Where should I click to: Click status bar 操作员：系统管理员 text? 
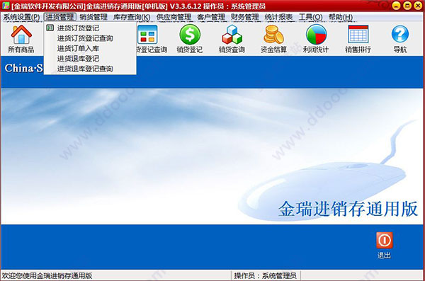click(x=266, y=276)
